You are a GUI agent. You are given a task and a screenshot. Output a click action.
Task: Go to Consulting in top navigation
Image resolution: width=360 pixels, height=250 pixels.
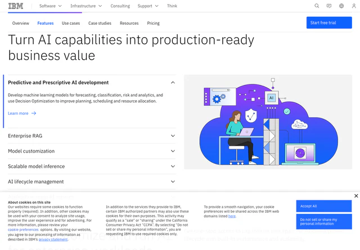point(120,6)
